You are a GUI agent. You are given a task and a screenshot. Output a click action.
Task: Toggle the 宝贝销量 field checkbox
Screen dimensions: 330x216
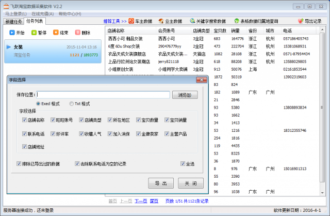click(167, 120)
